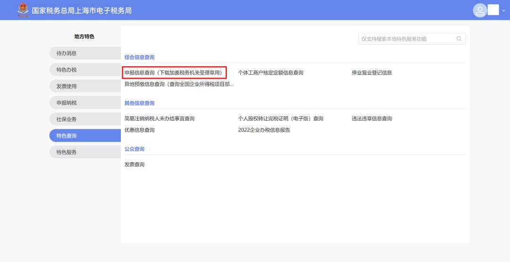The width and height of the screenshot is (510, 262).
Task: Open 申报信息查询 link
Action: [x=173, y=72]
